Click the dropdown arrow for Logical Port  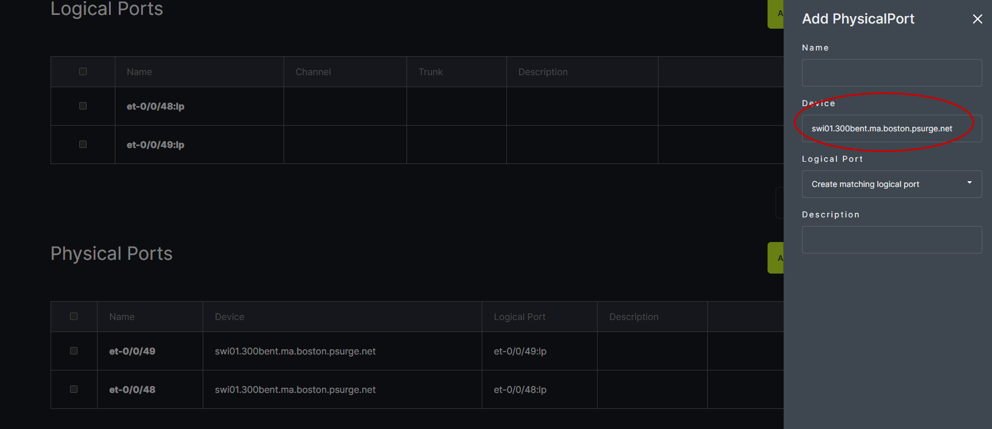969,183
